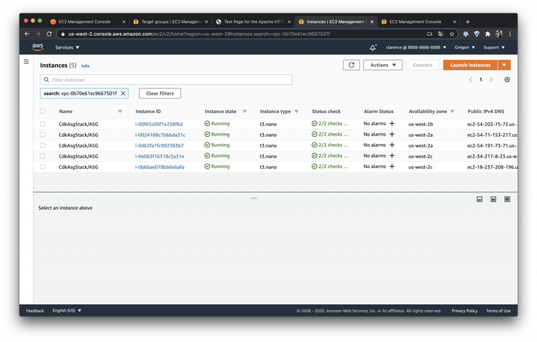The width and height of the screenshot is (537, 342).
Task: Minimize the details panel layout icon
Action: 479,199
